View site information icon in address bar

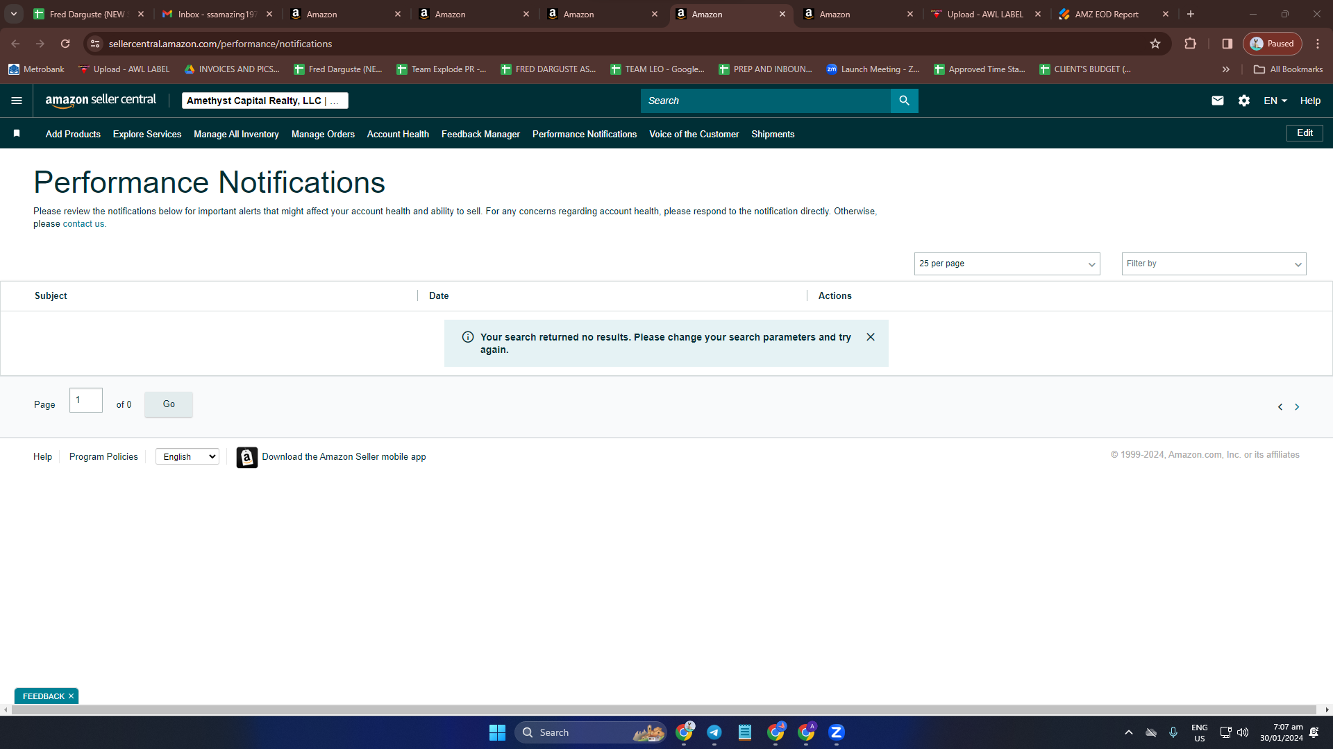(x=95, y=44)
